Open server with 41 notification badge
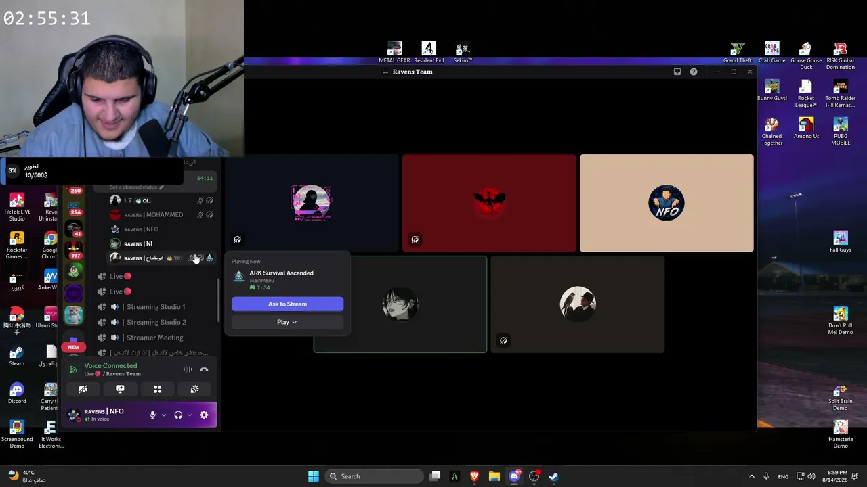 point(74,228)
